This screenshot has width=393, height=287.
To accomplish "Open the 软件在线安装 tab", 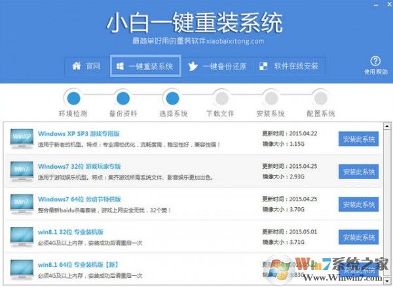I will click(x=289, y=66).
